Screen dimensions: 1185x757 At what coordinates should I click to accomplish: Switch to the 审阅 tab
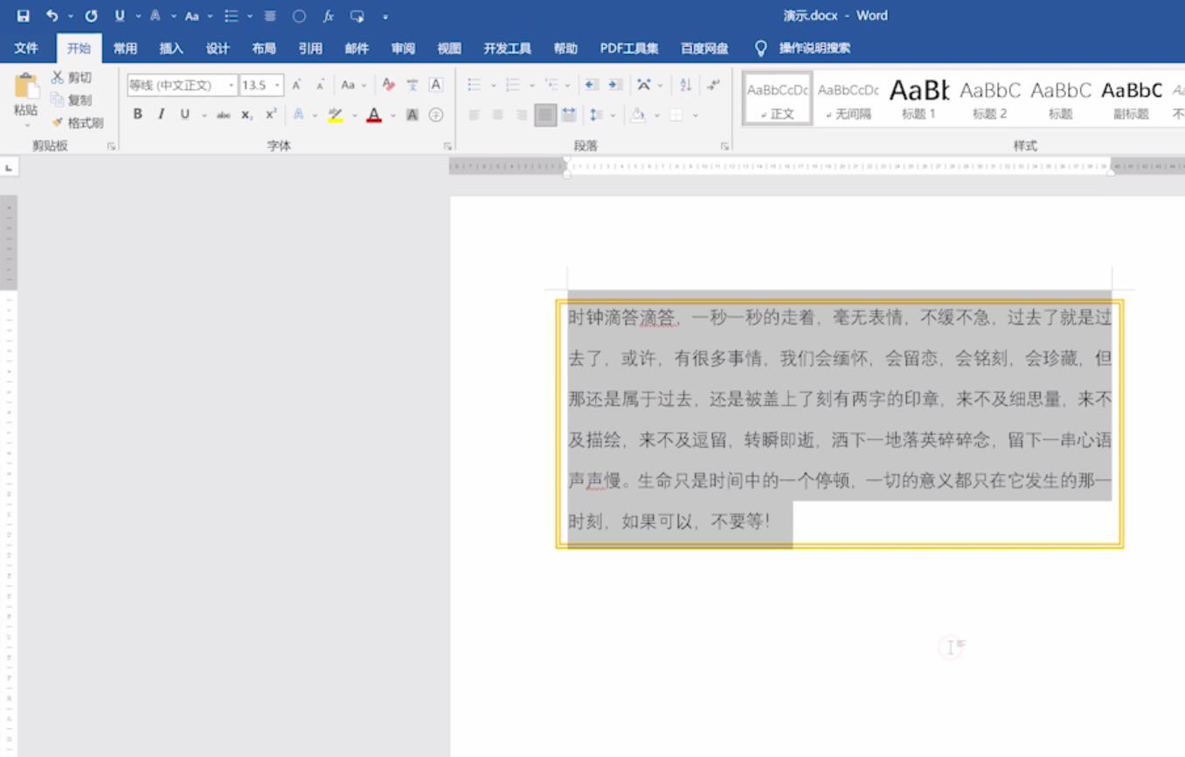coord(403,48)
